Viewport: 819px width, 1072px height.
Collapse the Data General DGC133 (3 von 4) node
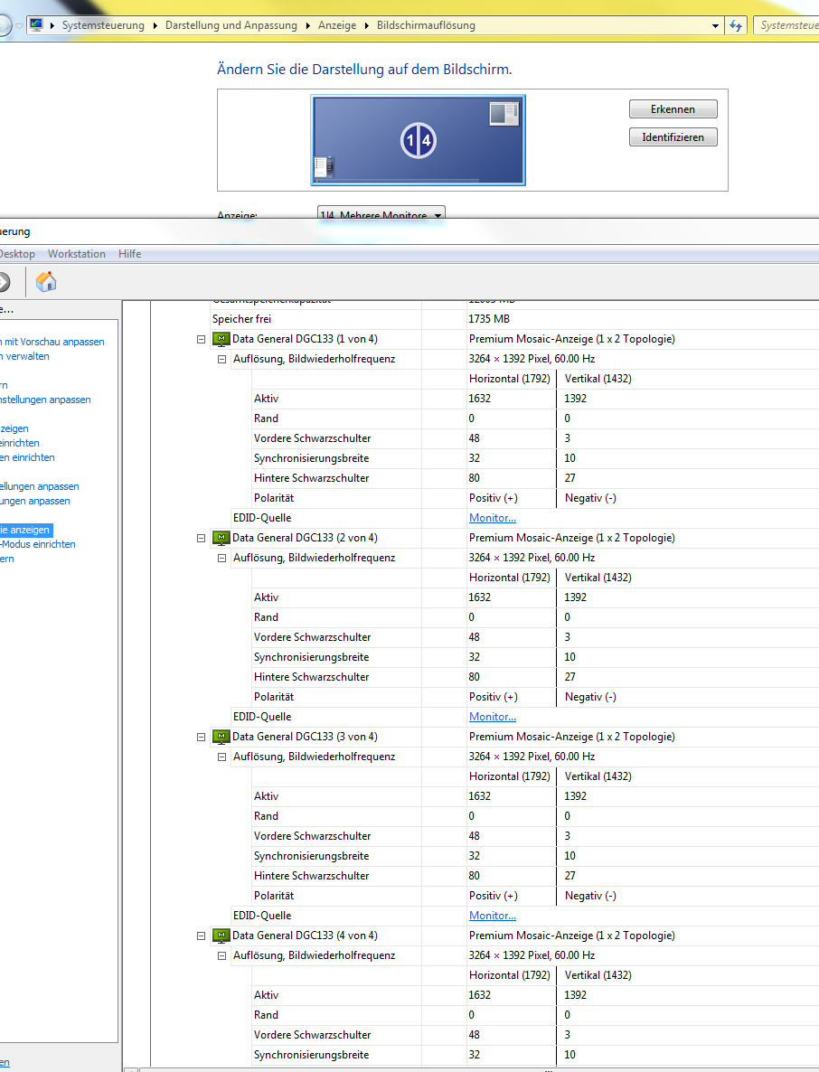coord(201,737)
